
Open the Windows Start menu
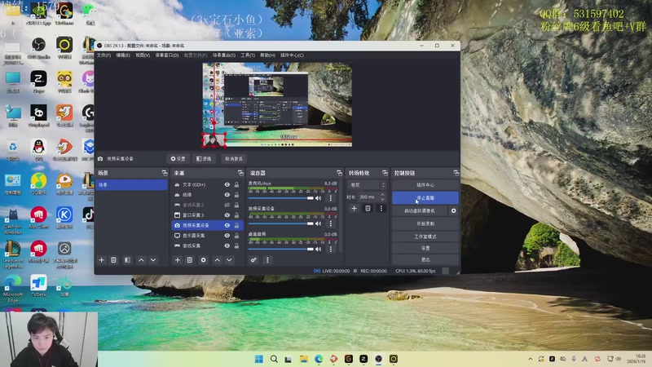click(x=260, y=358)
